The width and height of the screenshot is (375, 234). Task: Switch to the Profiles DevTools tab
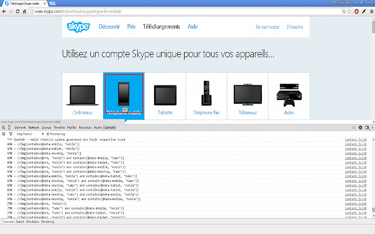pos(71,128)
